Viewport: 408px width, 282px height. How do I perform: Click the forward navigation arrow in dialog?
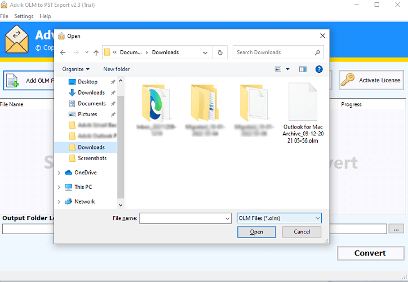[x=76, y=52]
